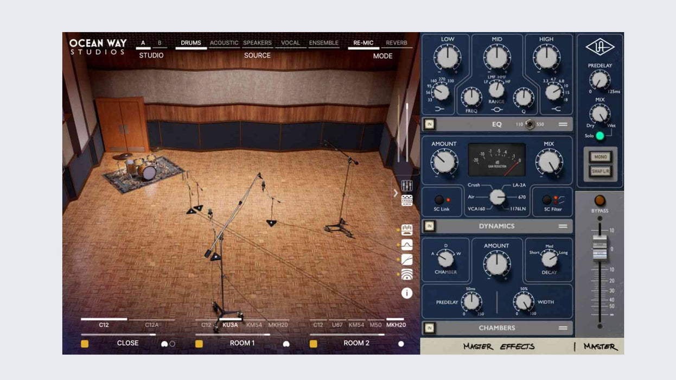This screenshot has width=676, height=380.
Task: Switch mode to REVERB
Action: pyautogui.click(x=397, y=43)
